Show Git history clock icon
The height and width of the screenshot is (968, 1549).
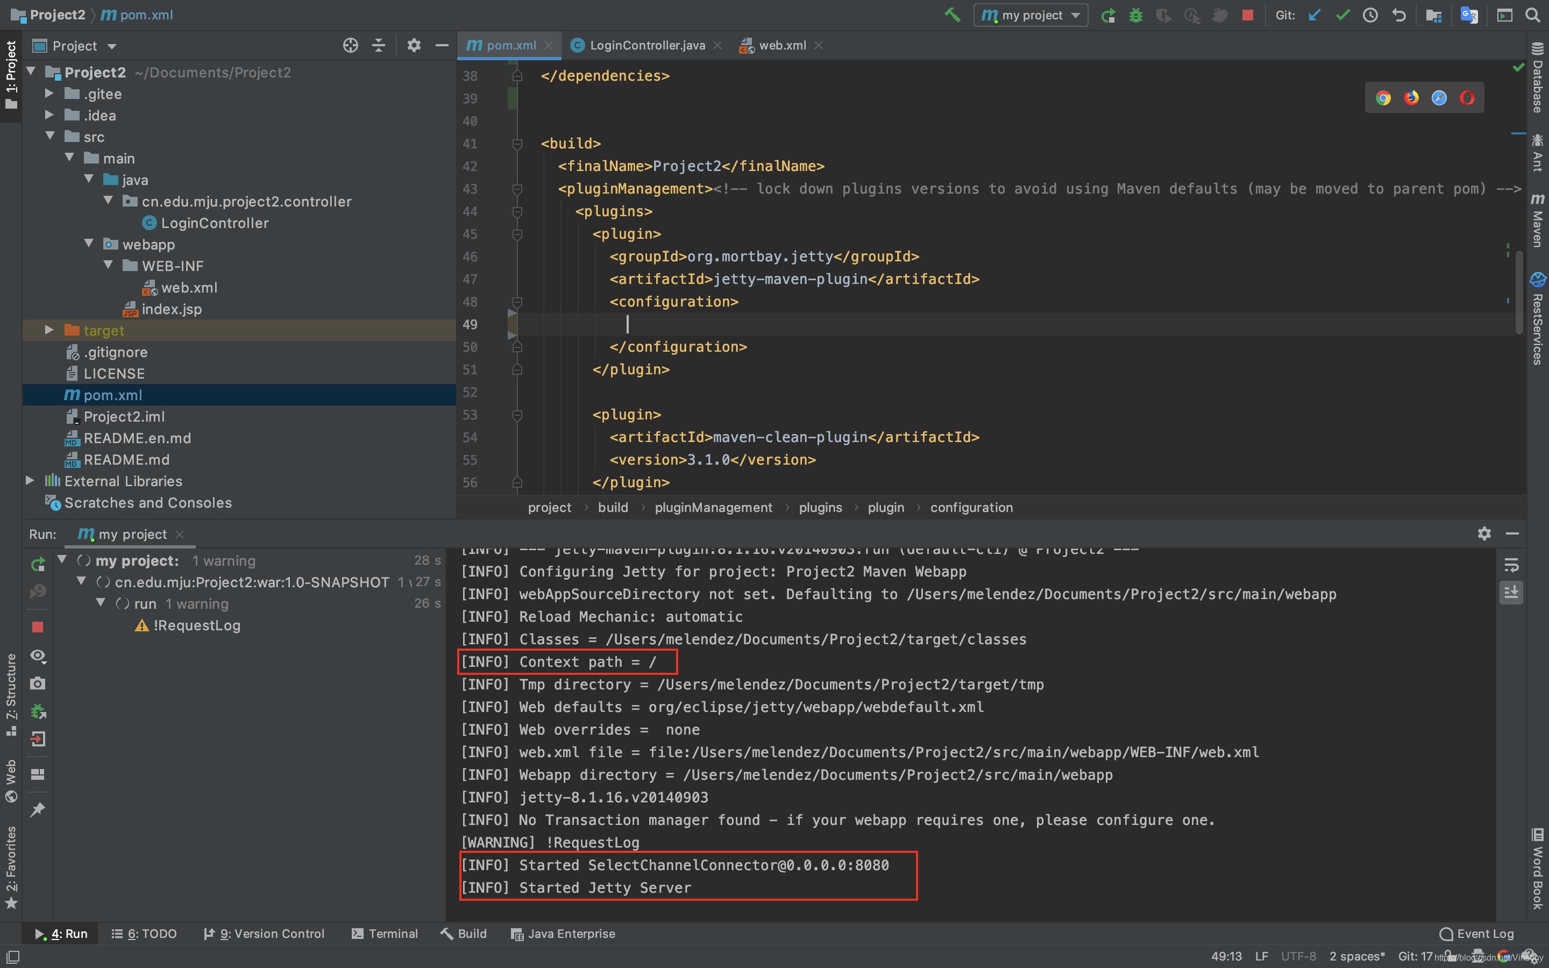[x=1370, y=15]
